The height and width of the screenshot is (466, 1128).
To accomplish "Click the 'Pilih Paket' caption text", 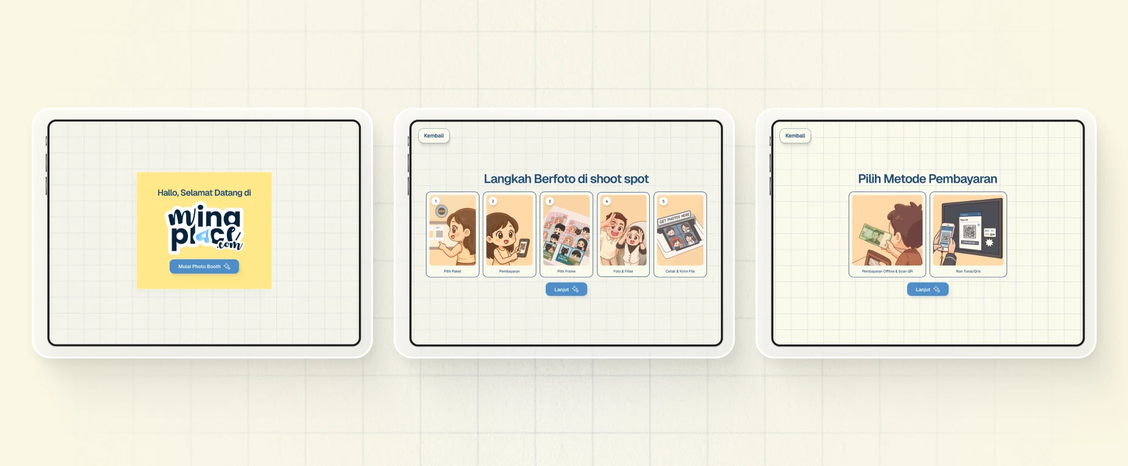I will point(453,272).
